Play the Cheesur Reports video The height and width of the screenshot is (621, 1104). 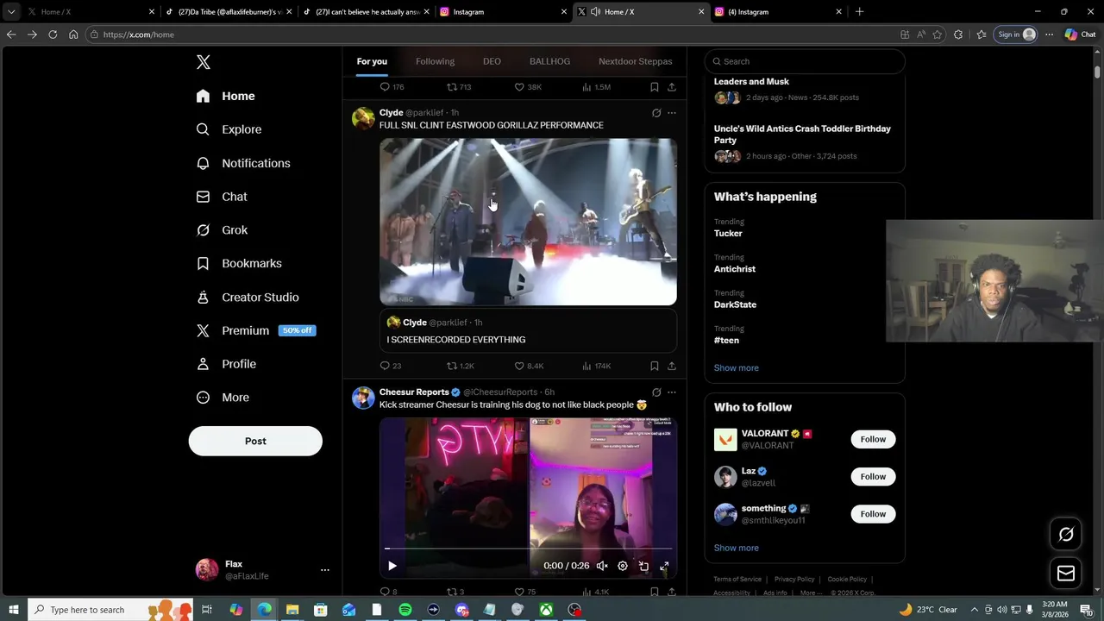(392, 566)
